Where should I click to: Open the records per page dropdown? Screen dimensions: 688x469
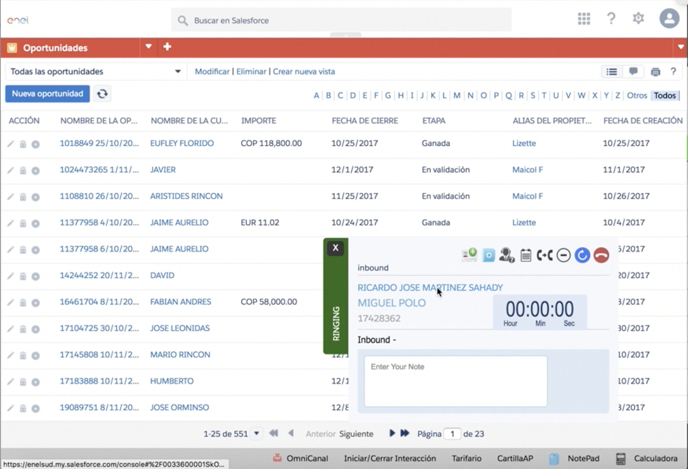[257, 433]
